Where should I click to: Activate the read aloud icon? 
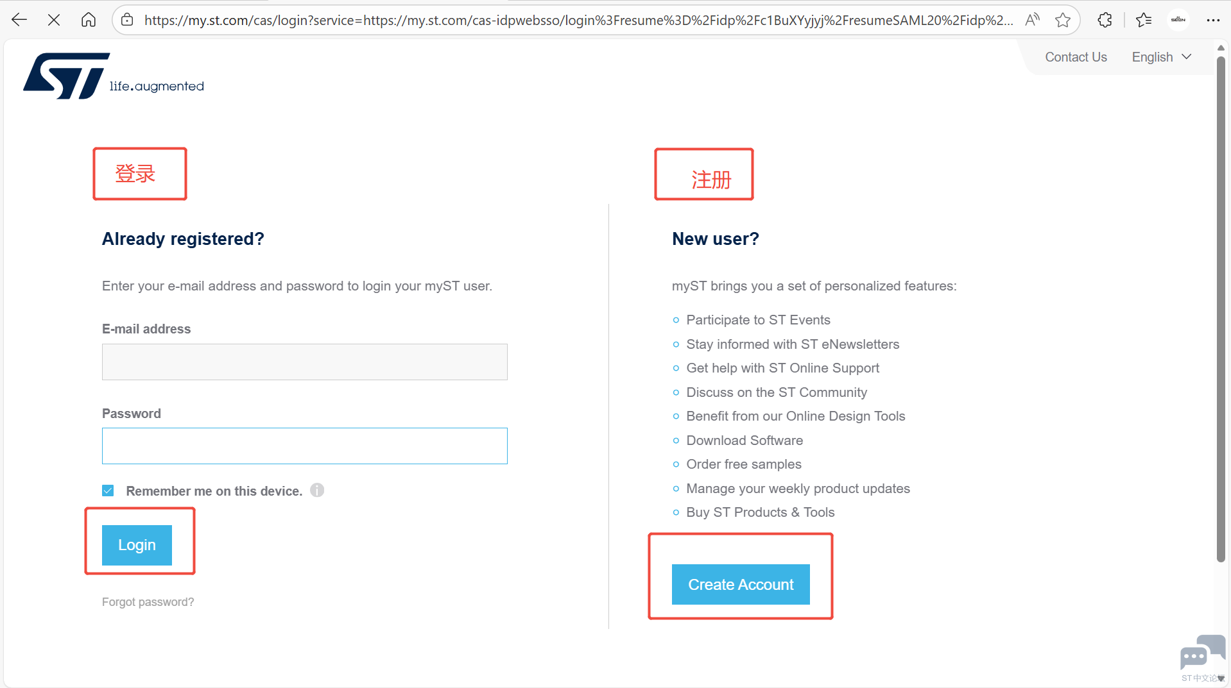[x=1032, y=20]
